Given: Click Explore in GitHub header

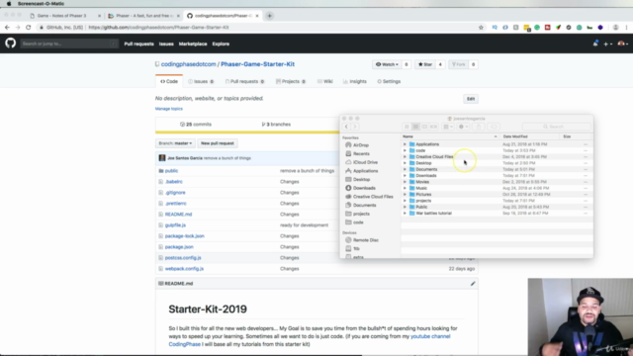Looking at the screenshot, I should point(221,44).
